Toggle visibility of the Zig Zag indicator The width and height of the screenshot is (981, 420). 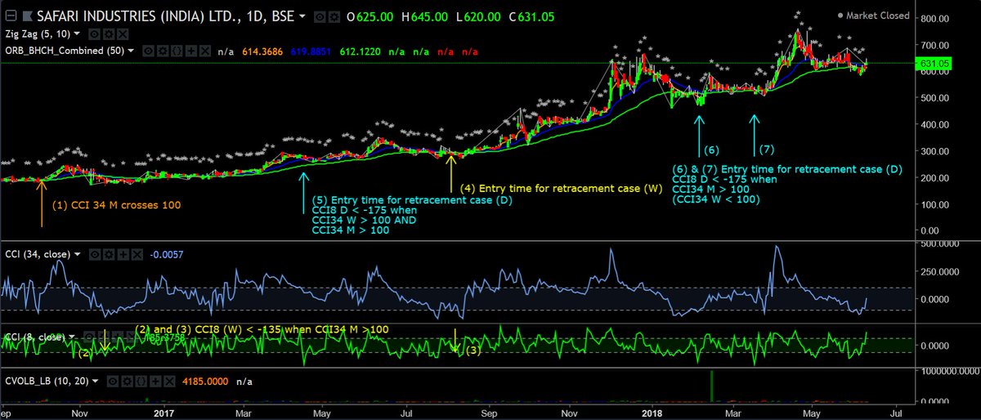(94, 34)
